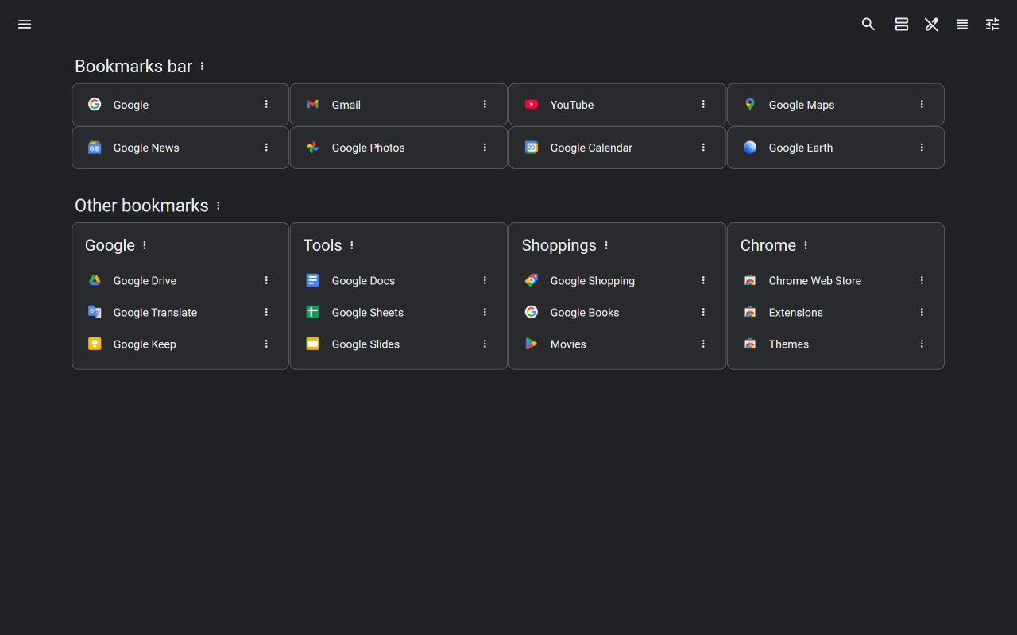1017x635 pixels.
Task: Open the Chrome folder's three-dot menu
Action: pos(806,245)
